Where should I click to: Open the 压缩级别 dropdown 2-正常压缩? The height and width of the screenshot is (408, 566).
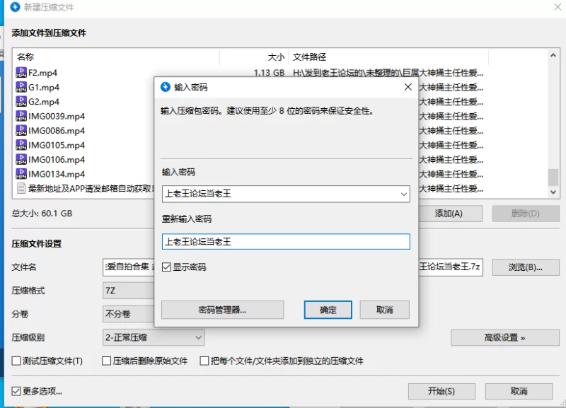tap(154, 338)
